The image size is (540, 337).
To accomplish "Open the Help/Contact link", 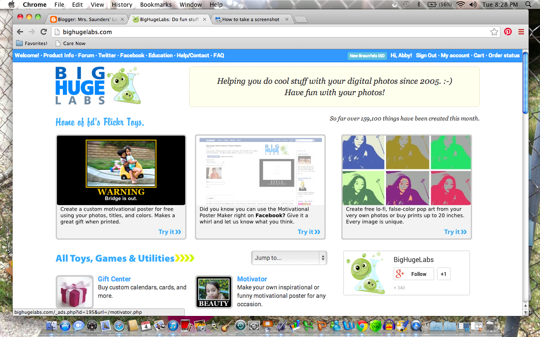I will (193, 55).
